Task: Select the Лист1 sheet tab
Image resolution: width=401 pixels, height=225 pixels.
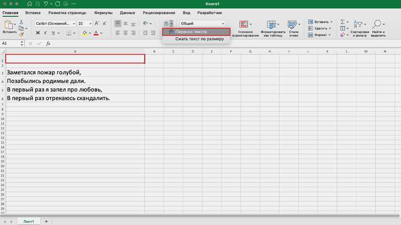Action: pyautogui.click(x=29, y=221)
